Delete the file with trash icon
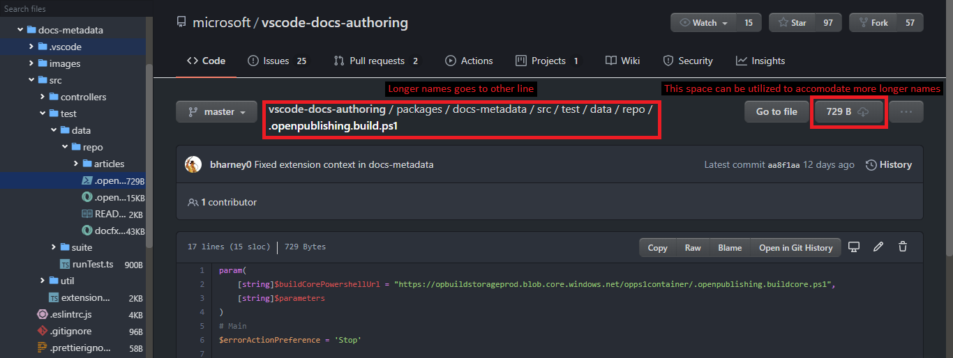 [x=903, y=247]
